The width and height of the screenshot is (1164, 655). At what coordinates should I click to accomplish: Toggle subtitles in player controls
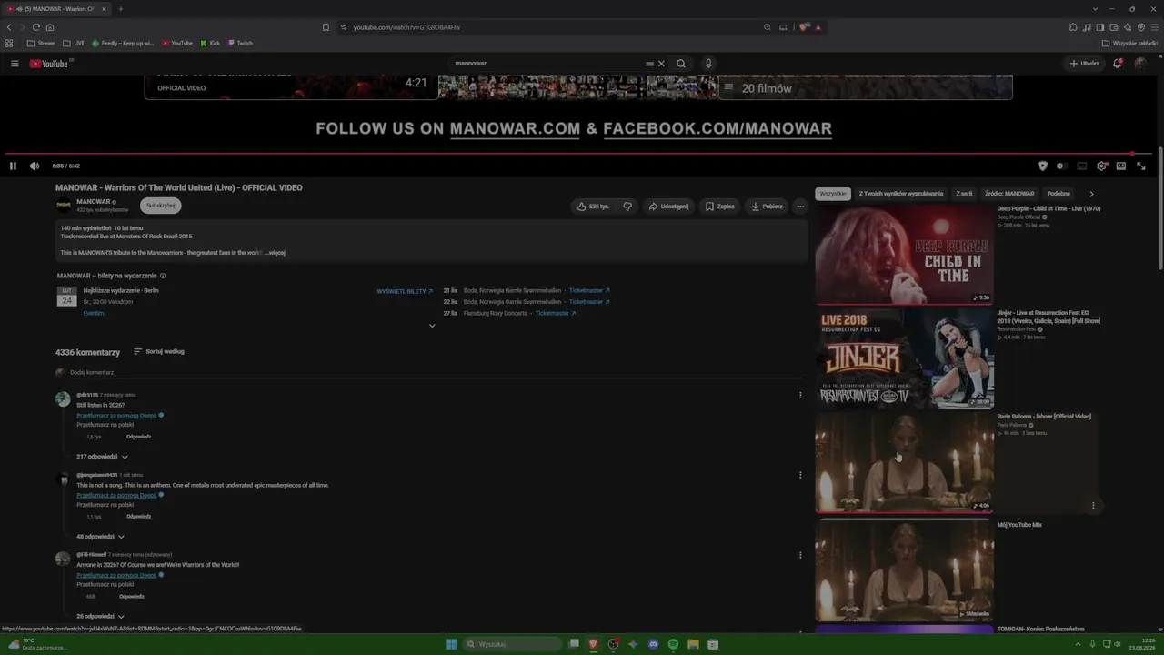(x=1082, y=166)
